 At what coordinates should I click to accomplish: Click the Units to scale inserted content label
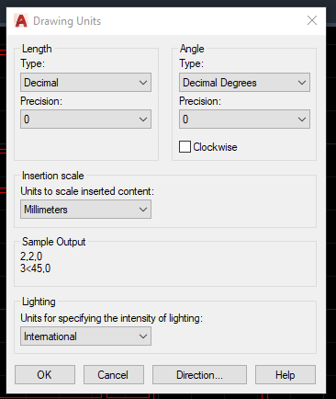point(87,191)
